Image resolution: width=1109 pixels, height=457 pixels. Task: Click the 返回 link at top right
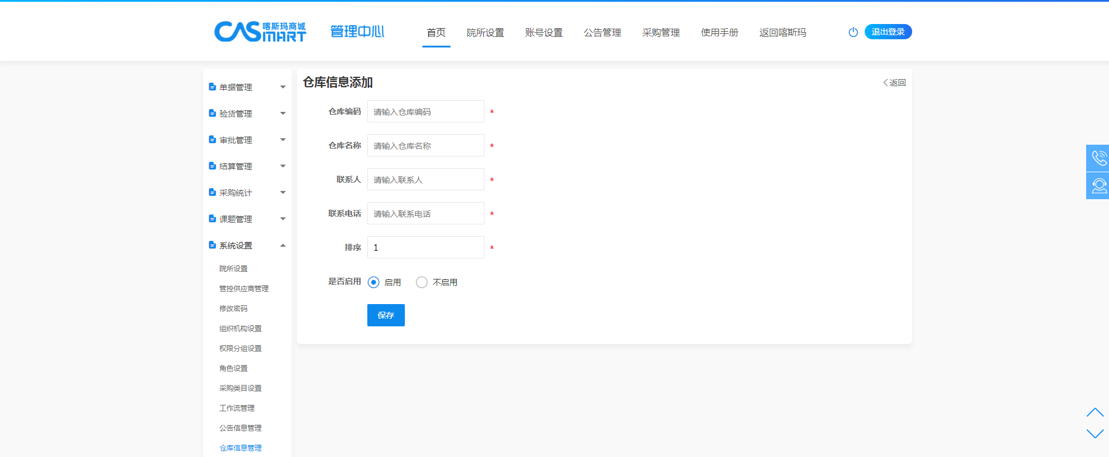click(895, 83)
